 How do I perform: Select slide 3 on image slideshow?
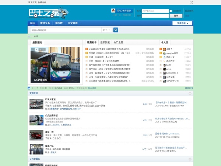click(40, 49)
